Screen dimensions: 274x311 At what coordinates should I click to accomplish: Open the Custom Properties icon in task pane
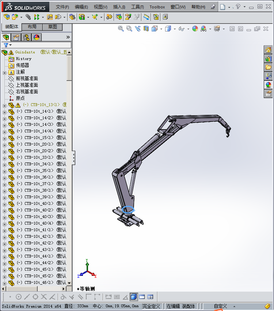pos(269,94)
